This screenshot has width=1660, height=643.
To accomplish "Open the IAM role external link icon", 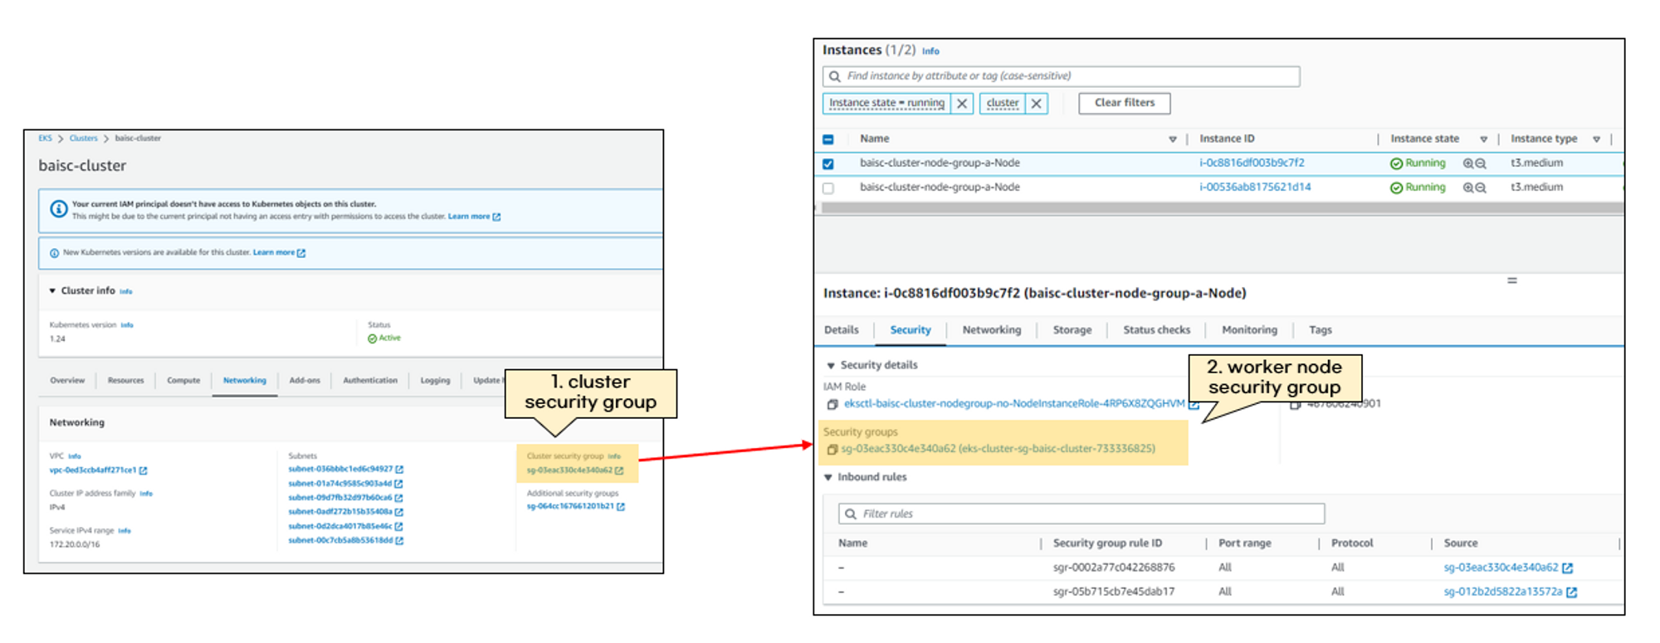I will pyautogui.click(x=1194, y=404).
